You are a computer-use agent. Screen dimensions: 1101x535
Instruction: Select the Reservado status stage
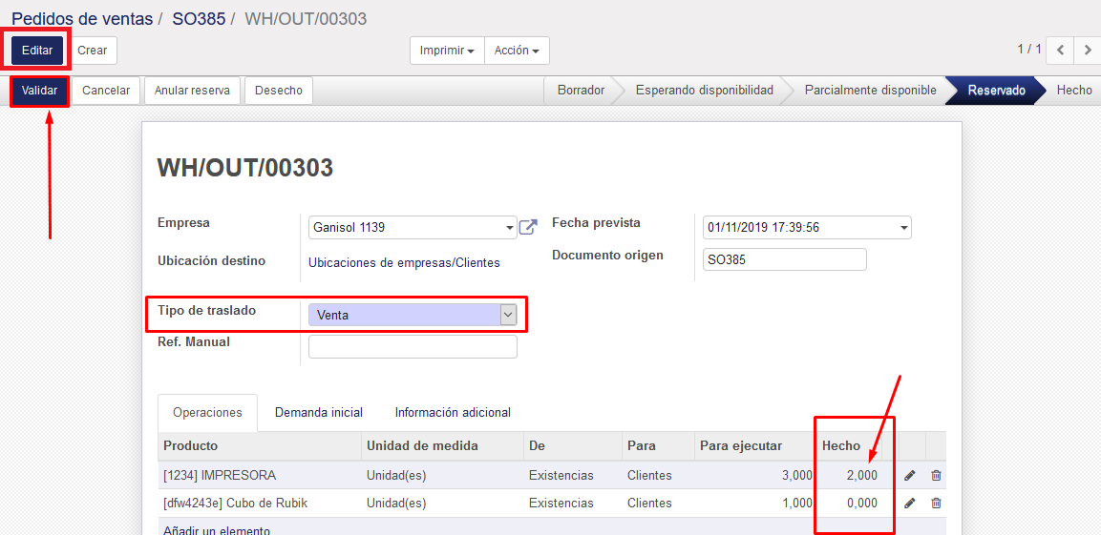pyautogui.click(x=996, y=91)
